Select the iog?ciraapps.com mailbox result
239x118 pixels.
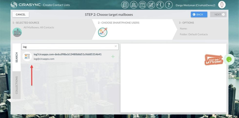click(x=70, y=57)
